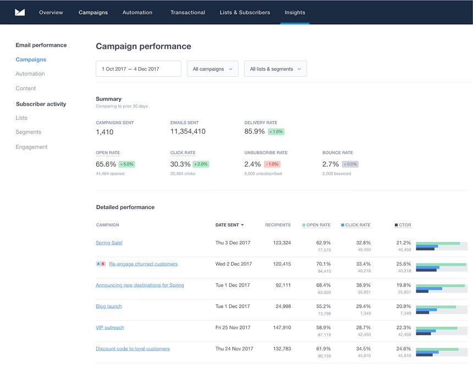Viewport: 473px width, 384px height.
Task: Click the A/B test badge on Re-engage campaign
Action: click(100, 264)
